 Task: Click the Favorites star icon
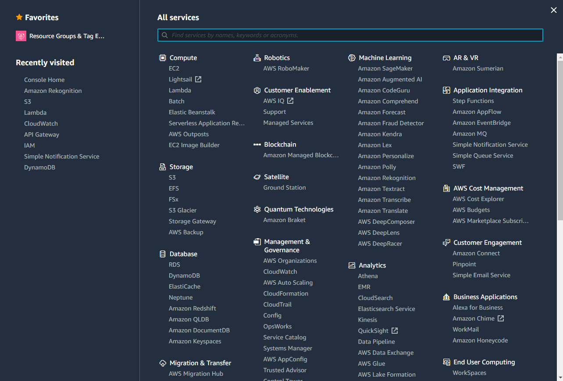point(19,17)
